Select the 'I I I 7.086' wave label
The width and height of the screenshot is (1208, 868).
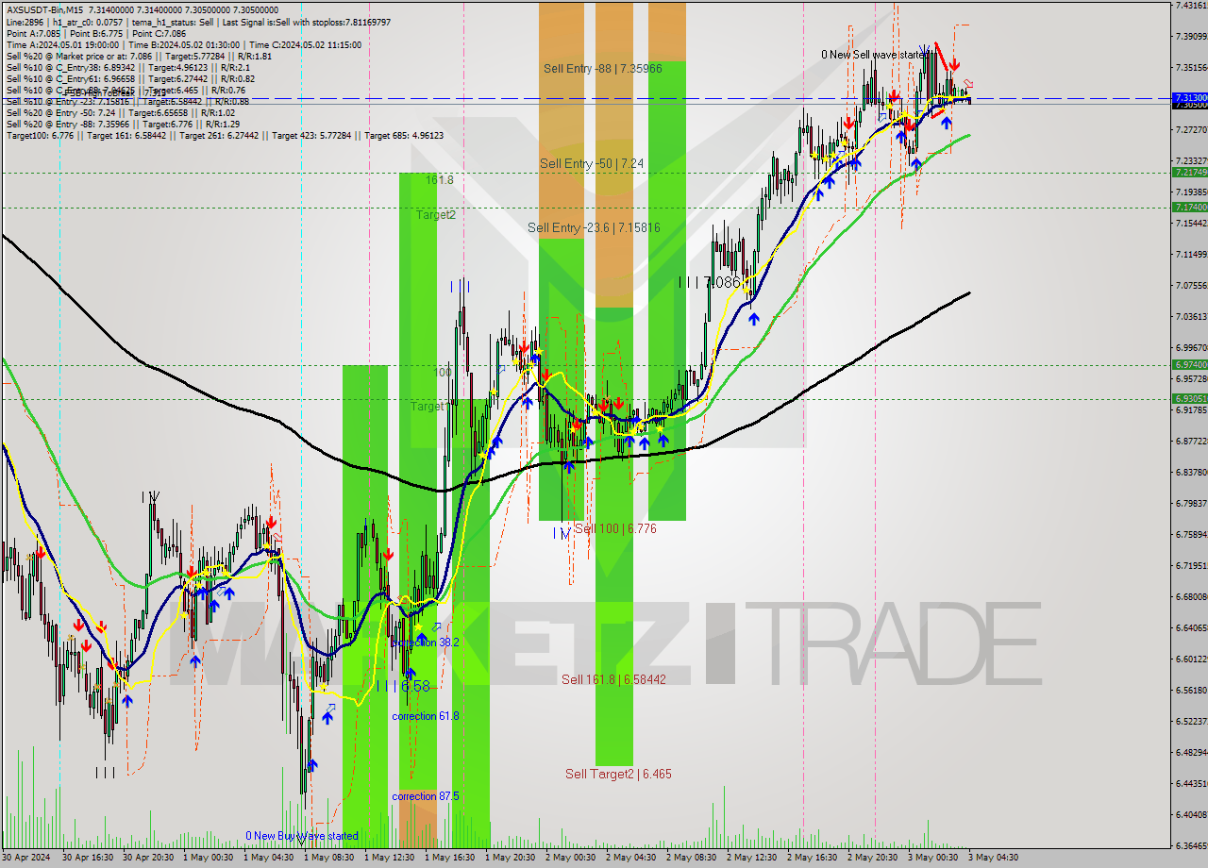[x=710, y=282]
